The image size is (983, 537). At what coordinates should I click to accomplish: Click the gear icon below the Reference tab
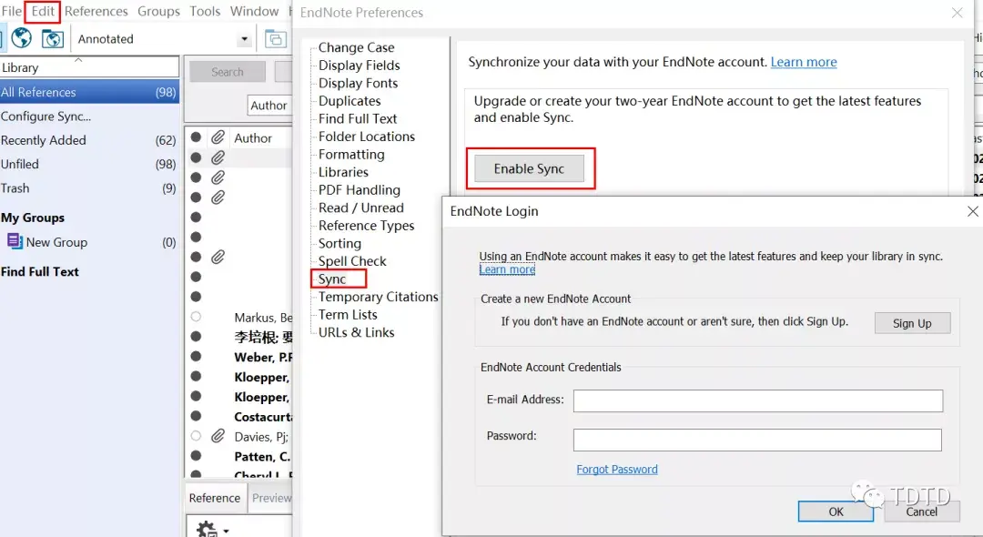click(207, 528)
